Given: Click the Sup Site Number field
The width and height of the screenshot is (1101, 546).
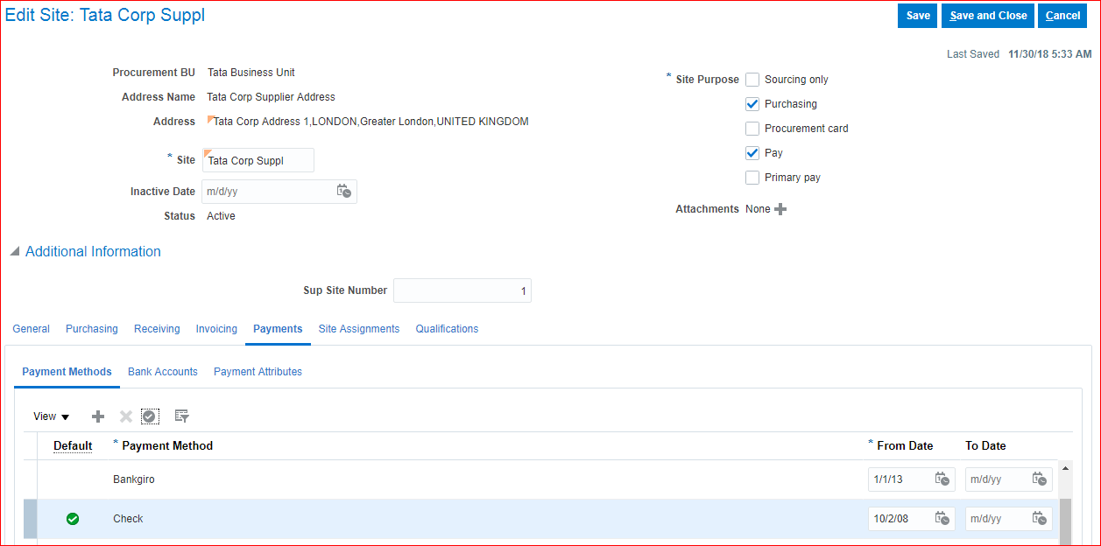Looking at the screenshot, I should tap(462, 291).
